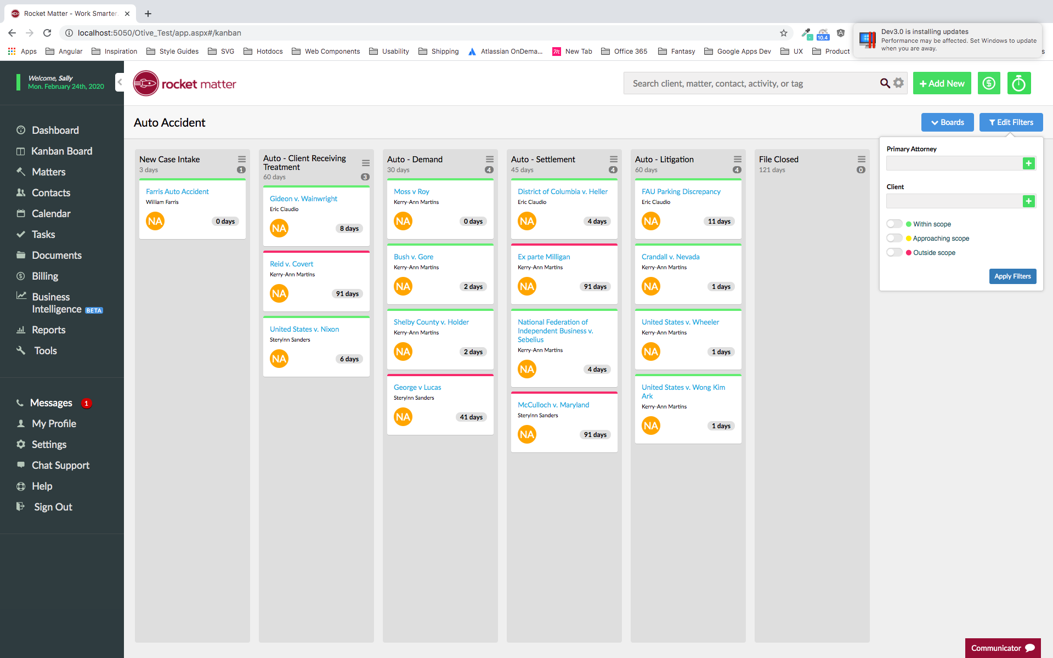Click the Apply Filters button
Viewport: 1053px width, 658px height.
point(1012,276)
